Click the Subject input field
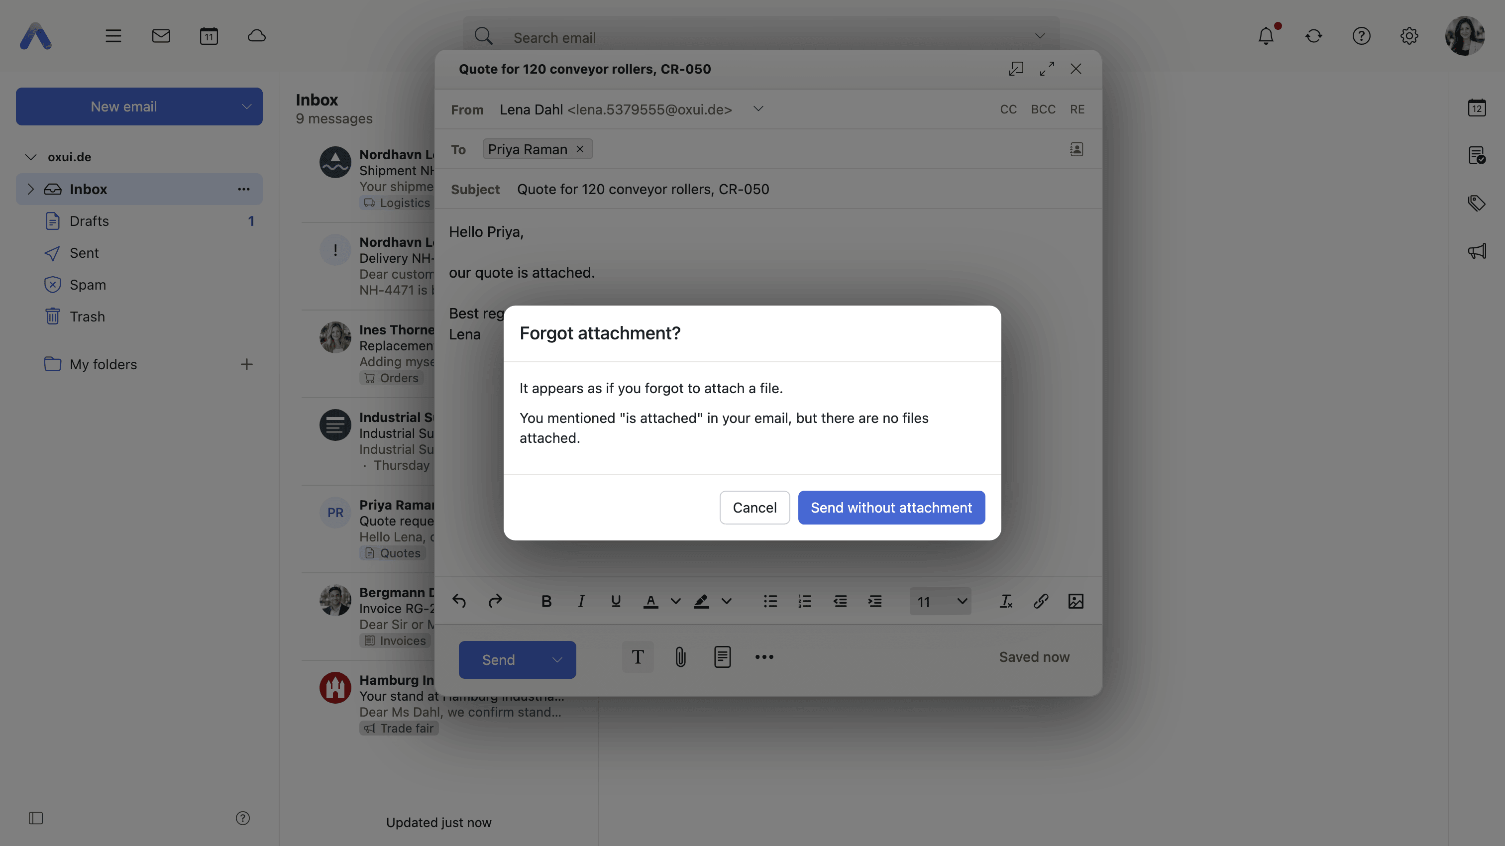This screenshot has height=846, width=1505. [800, 189]
